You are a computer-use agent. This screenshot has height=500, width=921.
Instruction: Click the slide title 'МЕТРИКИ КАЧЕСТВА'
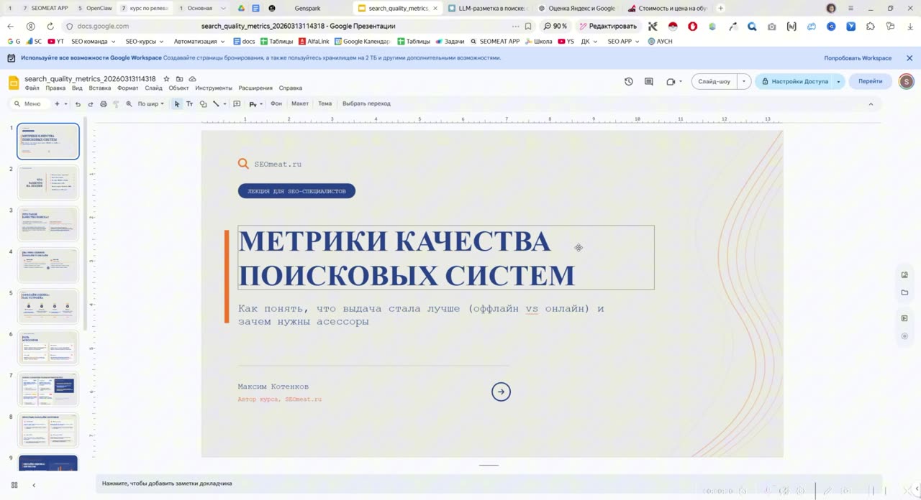[394, 241]
